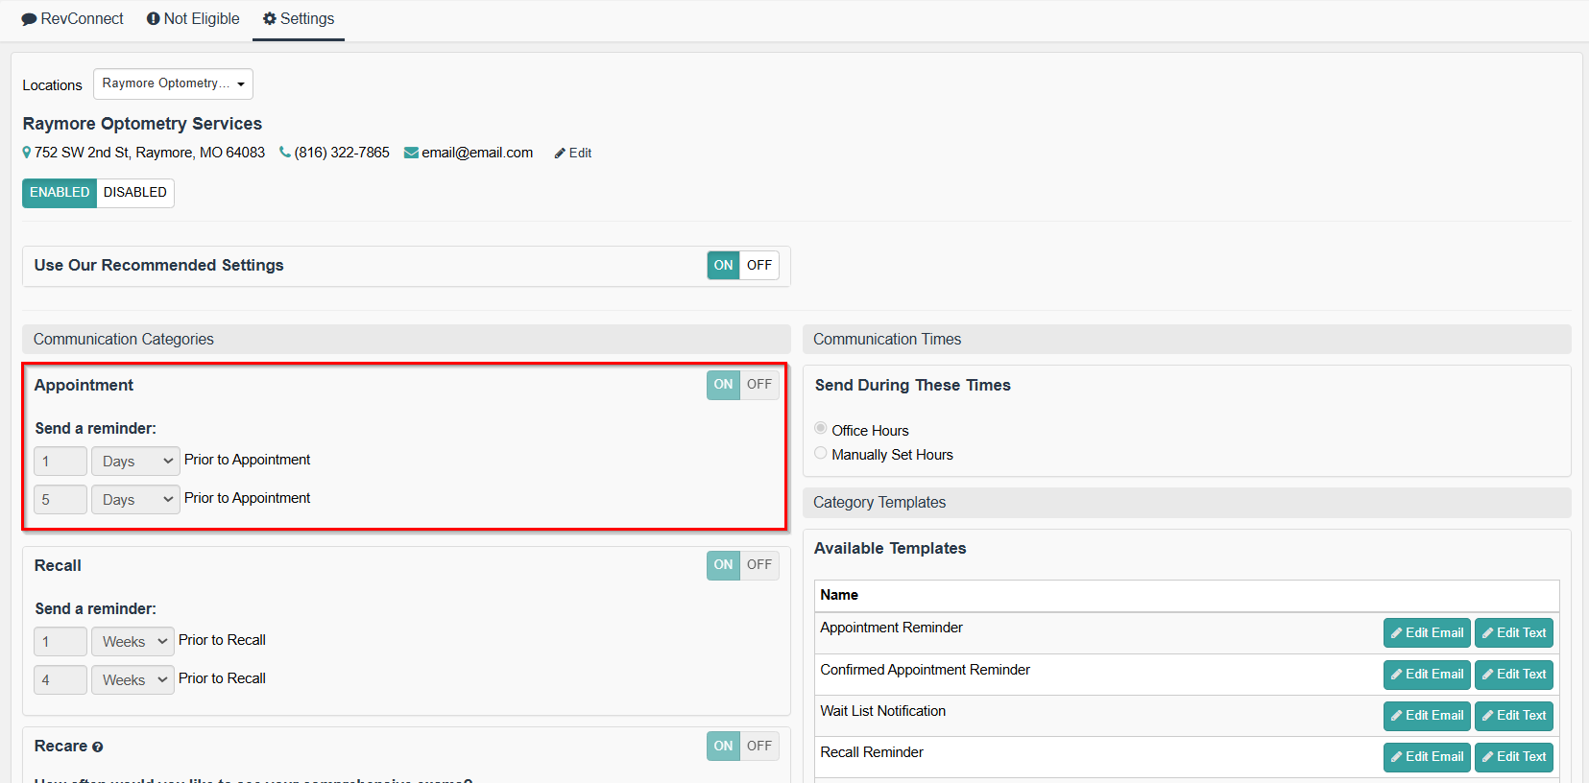Screen dimensions: 1589x783
Task: Click Edit link for location details
Action: [573, 154]
